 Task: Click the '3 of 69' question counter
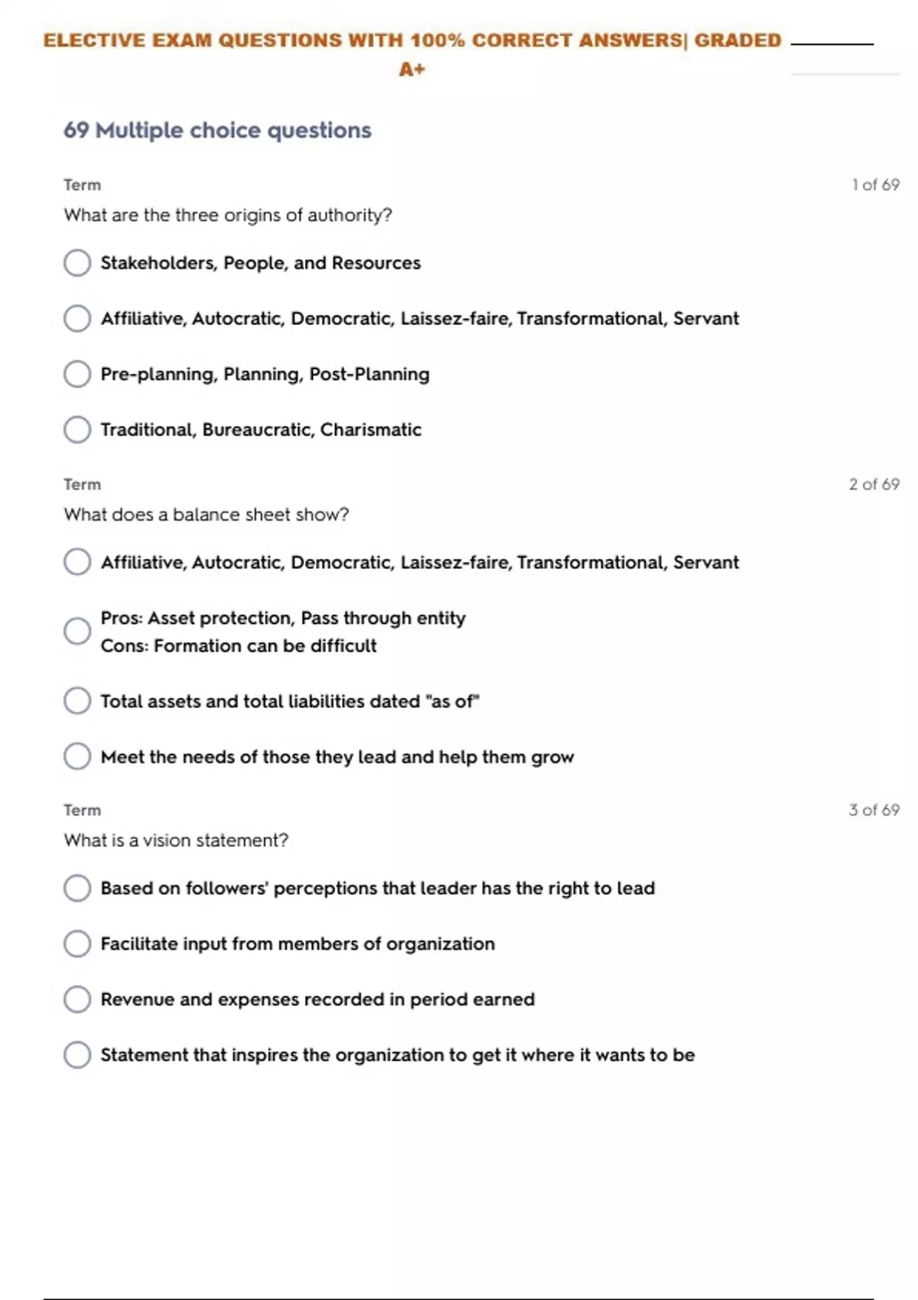tap(874, 811)
